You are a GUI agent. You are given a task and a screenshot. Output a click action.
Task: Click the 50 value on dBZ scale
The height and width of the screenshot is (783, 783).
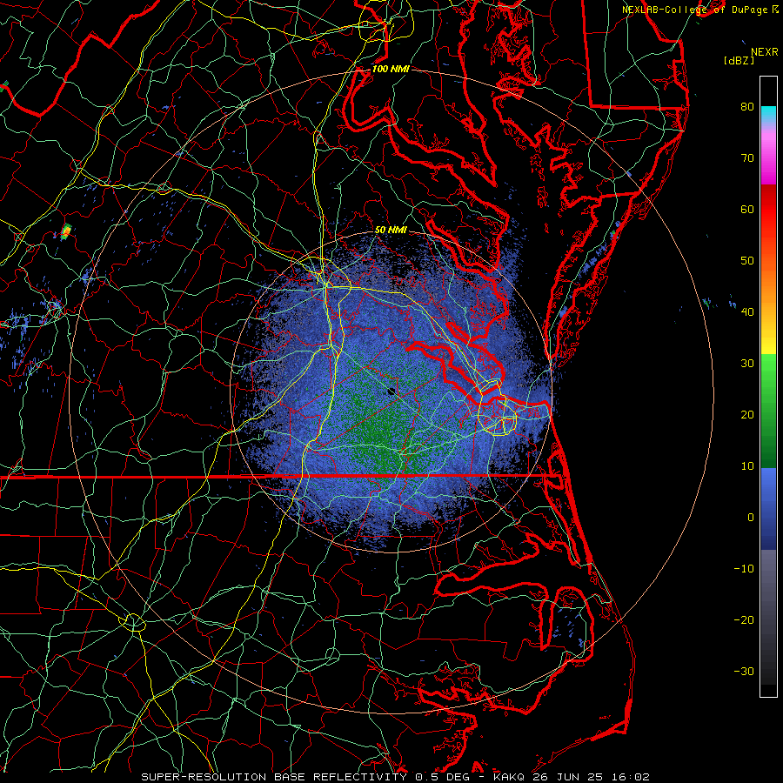(x=747, y=261)
